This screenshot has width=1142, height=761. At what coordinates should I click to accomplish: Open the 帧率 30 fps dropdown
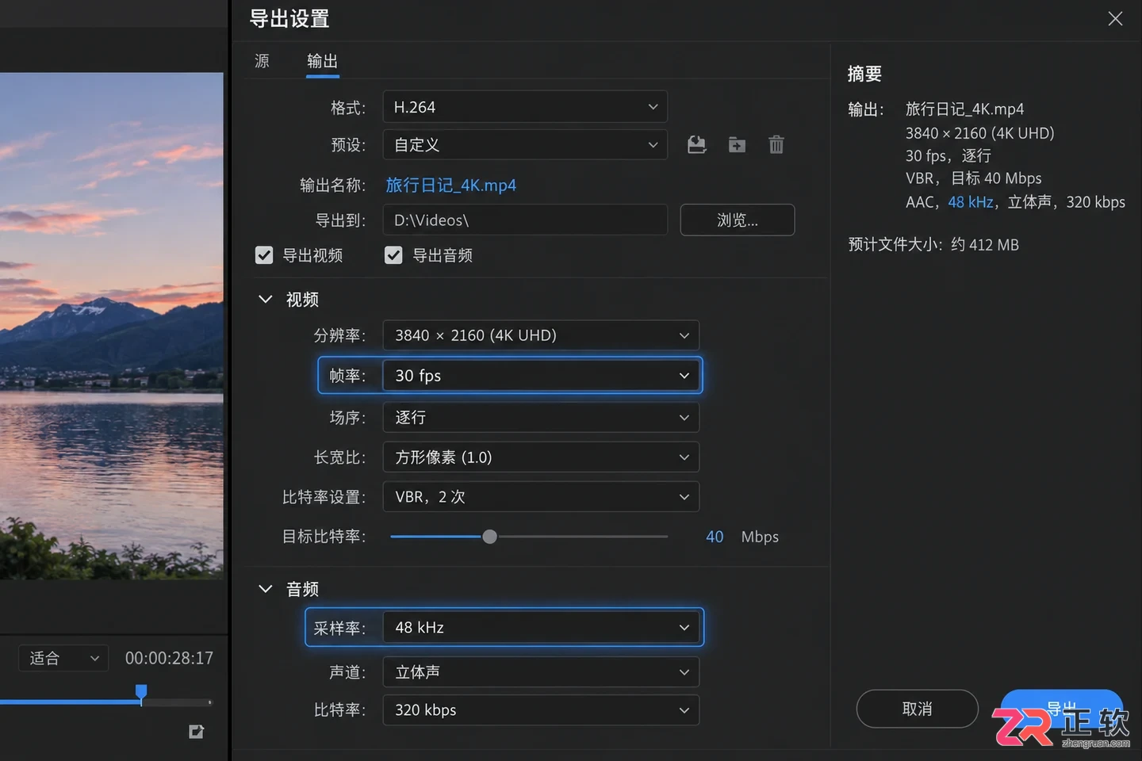[x=541, y=376]
